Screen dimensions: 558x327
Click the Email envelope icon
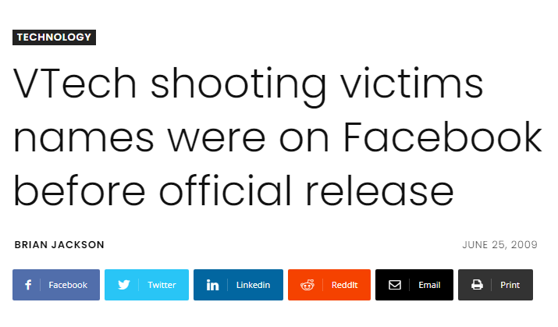(x=395, y=285)
